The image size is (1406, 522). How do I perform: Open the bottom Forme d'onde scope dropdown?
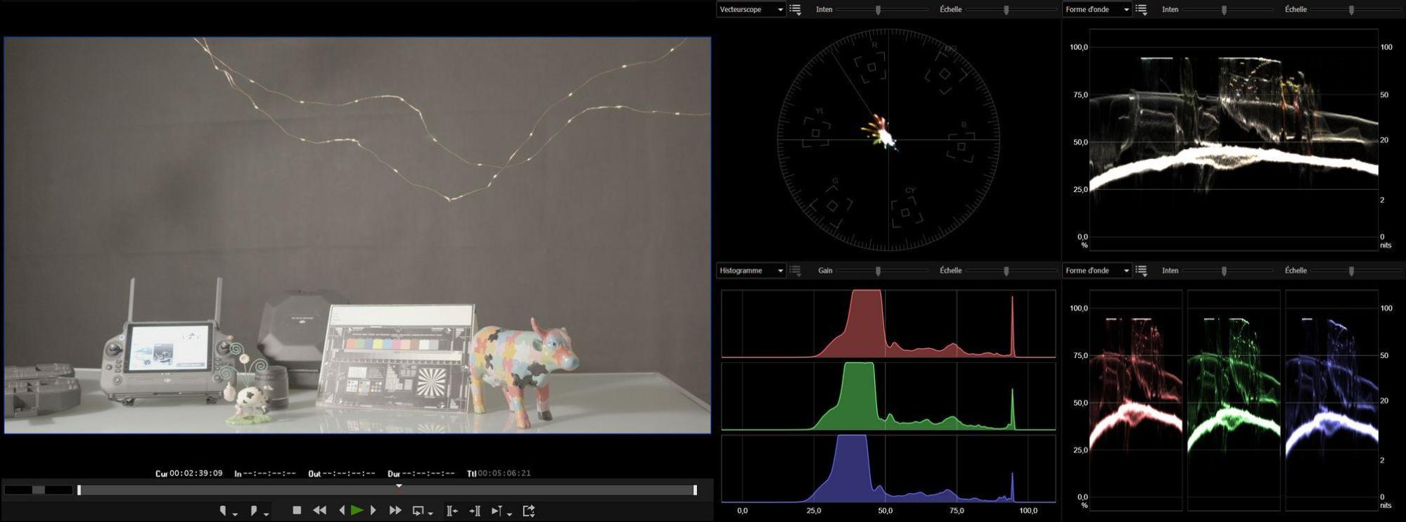(x=1097, y=270)
